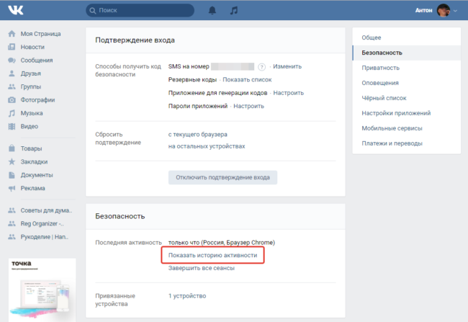Screen dimensions: 468x322
Task: Reset confirmation на остальных устройствах
Action: point(207,146)
